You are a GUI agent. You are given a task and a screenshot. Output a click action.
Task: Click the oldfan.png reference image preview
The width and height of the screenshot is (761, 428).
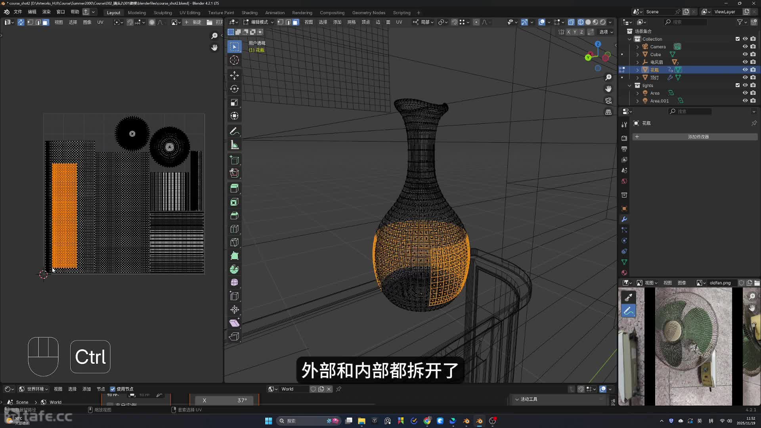[x=693, y=346]
